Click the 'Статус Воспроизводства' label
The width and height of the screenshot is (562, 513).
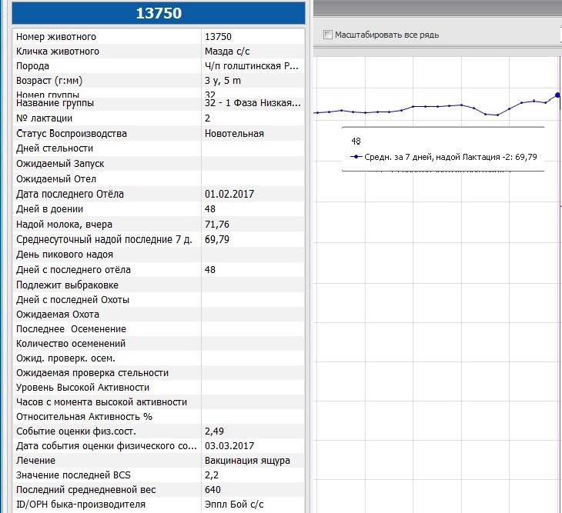[x=72, y=134]
